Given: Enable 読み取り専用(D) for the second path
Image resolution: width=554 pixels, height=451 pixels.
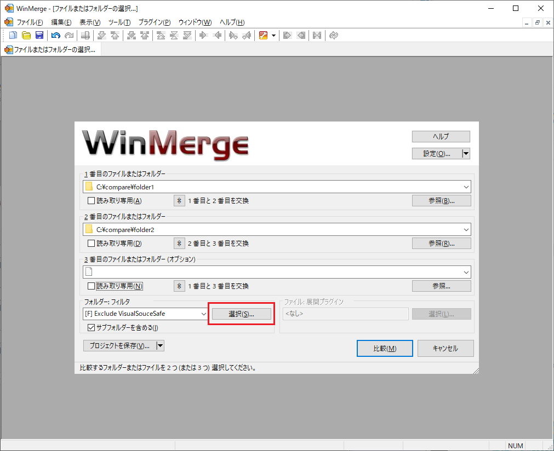Looking at the screenshot, I should coord(91,244).
